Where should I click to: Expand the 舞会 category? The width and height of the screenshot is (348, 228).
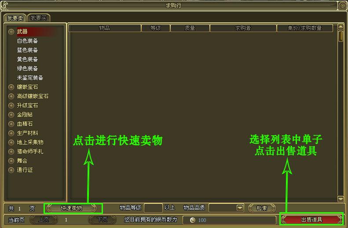pyautogui.click(x=11, y=161)
